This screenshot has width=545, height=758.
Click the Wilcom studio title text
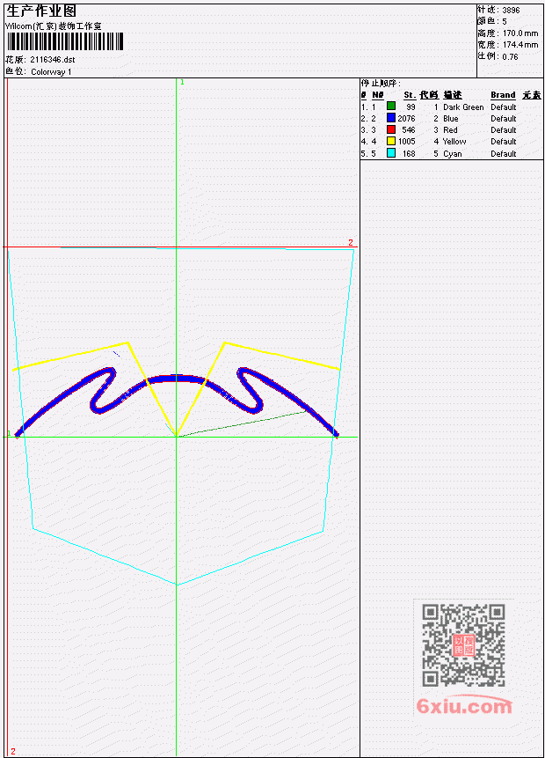coord(53,26)
